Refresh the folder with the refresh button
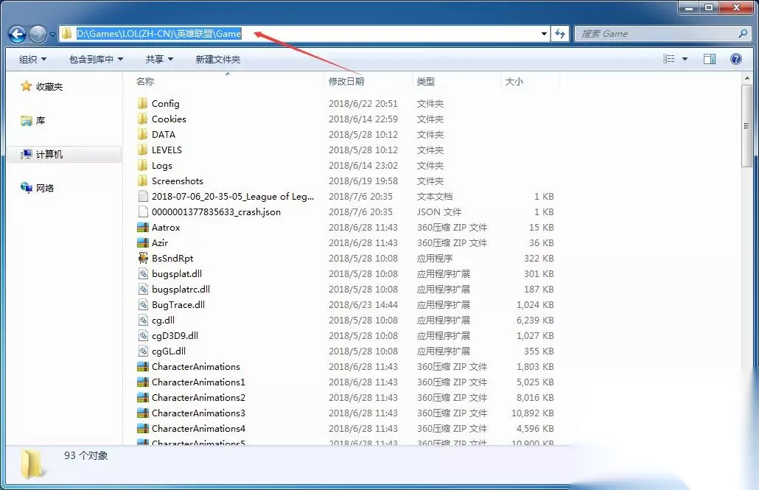Image resolution: width=759 pixels, height=490 pixels. tap(560, 33)
